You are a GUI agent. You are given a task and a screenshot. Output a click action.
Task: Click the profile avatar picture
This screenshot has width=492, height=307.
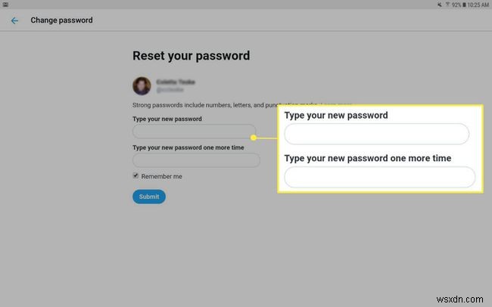142,85
